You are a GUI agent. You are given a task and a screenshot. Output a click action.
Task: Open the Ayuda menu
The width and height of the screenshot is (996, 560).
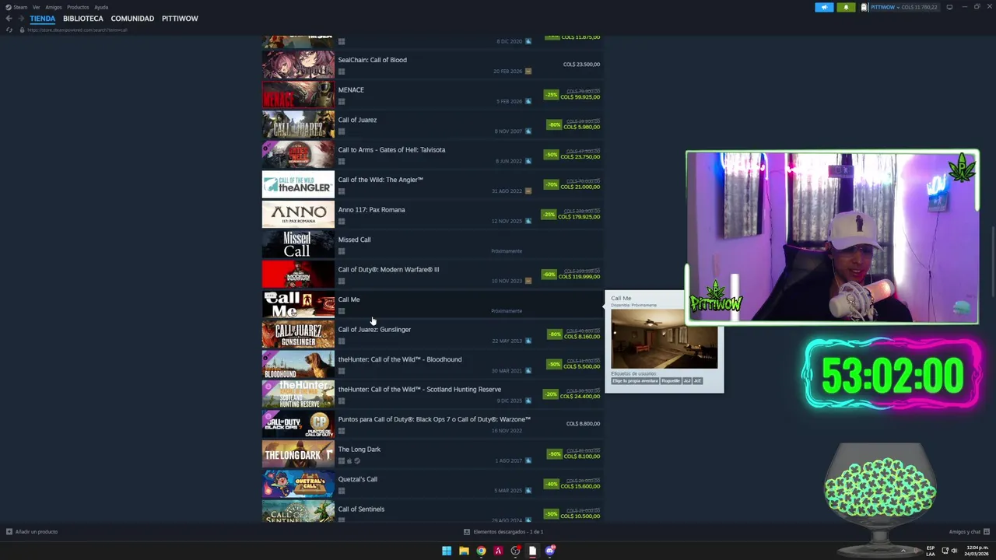[101, 7]
